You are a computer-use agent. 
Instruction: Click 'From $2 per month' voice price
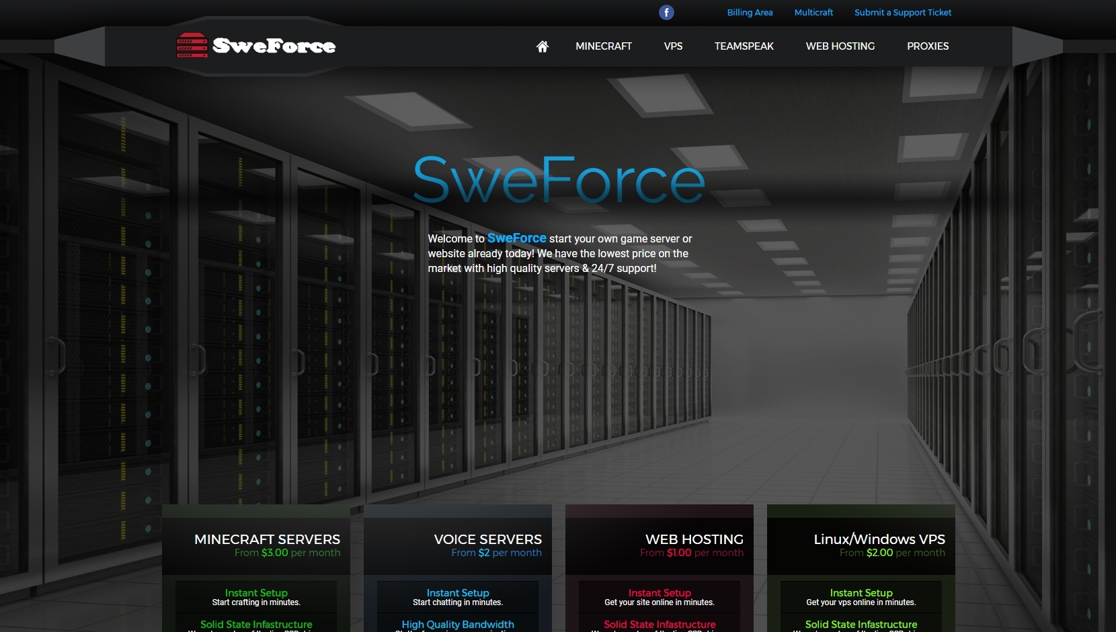coord(496,553)
